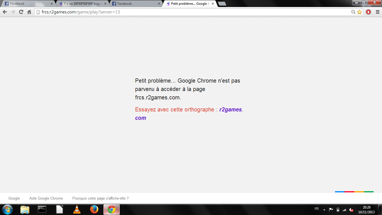Open the Aide Google Chrome link
Screen dimensions: 382x215
tap(46, 198)
